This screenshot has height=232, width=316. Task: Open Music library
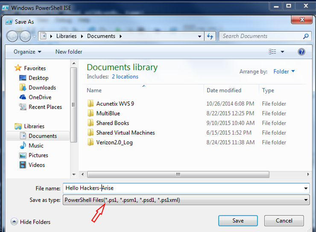click(x=36, y=146)
